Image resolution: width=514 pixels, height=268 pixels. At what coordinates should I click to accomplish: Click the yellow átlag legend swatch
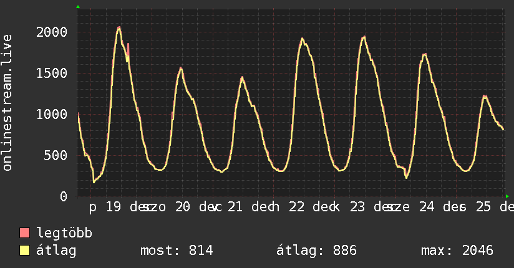25,251
